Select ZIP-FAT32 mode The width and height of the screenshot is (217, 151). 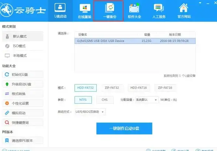(x=112, y=88)
